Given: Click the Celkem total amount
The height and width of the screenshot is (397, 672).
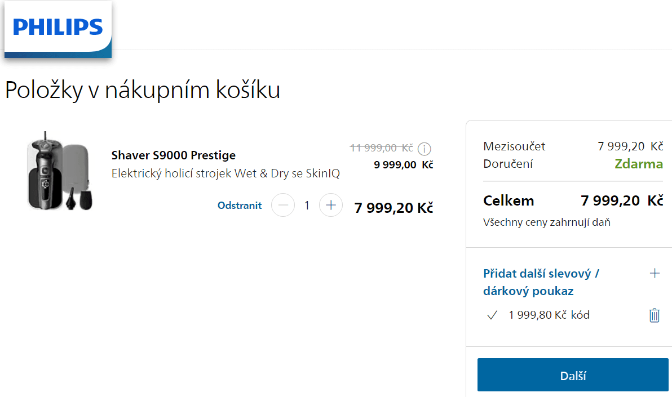Looking at the screenshot, I should (622, 201).
